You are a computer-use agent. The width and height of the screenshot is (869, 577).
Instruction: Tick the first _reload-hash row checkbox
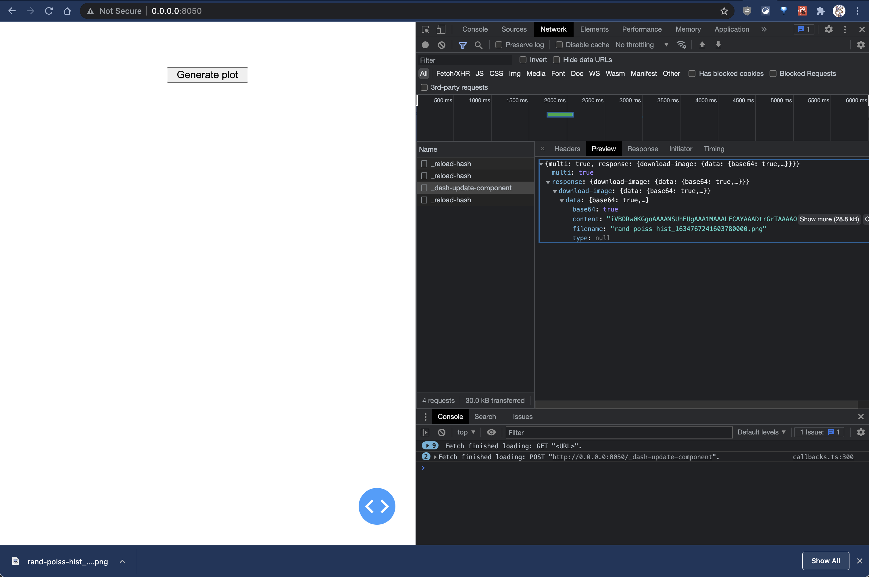pos(424,164)
